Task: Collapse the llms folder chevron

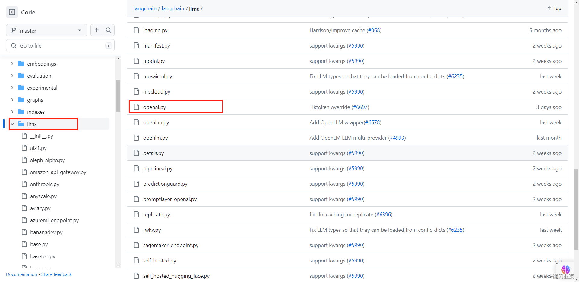Action: click(12, 124)
